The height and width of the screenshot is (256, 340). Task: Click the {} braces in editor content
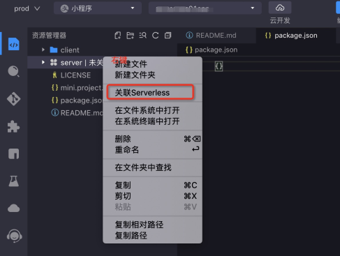[219, 66]
